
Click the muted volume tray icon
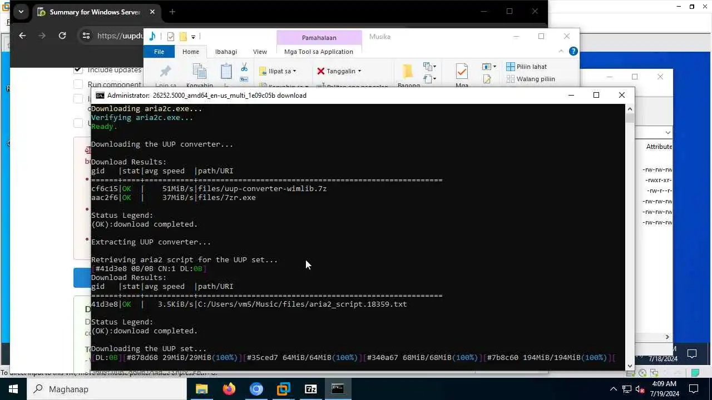point(640,389)
